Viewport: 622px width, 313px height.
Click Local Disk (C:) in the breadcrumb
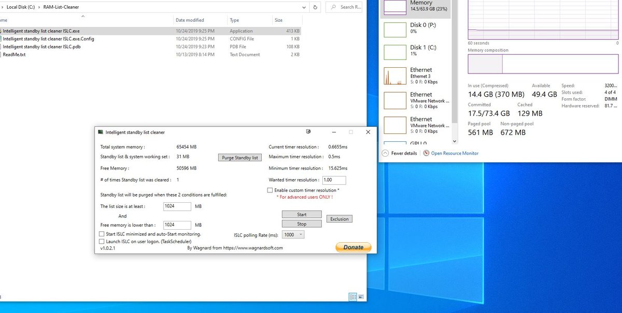pyautogui.click(x=20, y=7)
